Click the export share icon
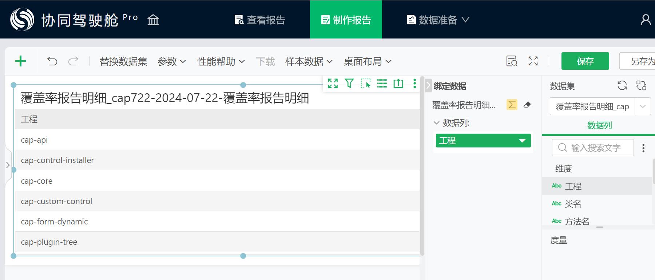Viewport: 655px width, 280px height. point(398,84)
